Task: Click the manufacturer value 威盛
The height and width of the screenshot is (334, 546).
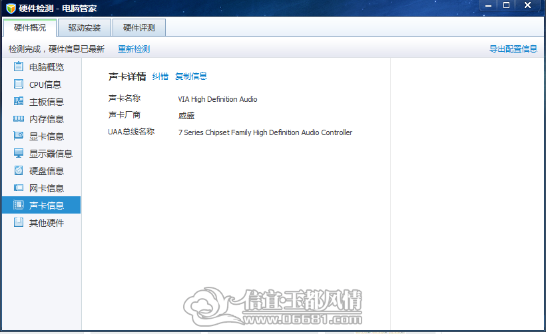Action: [186, 116]
